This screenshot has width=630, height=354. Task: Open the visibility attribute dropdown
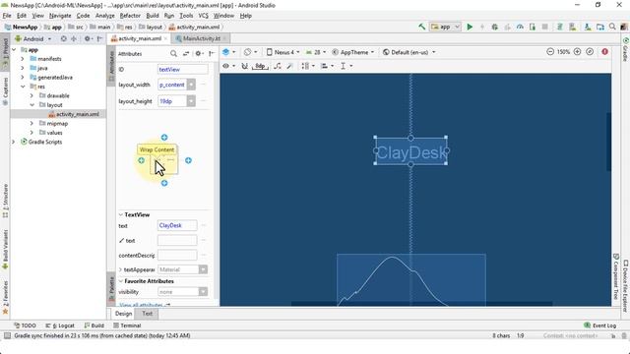203,292
